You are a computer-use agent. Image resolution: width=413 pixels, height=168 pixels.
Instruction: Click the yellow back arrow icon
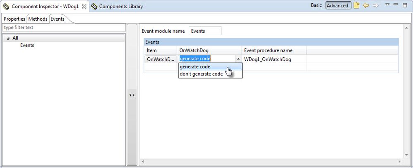click(366, 6)
